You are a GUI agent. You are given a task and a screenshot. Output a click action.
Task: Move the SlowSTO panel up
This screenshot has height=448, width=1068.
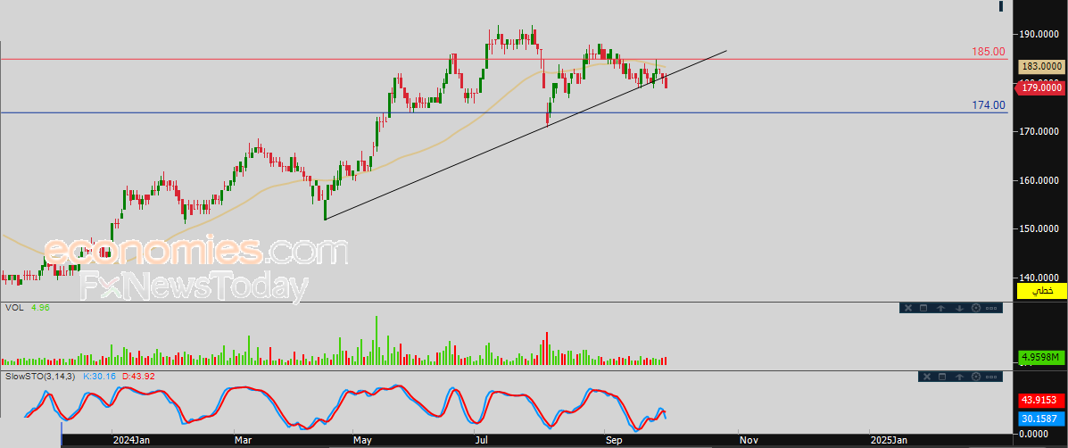click(959, 377)
